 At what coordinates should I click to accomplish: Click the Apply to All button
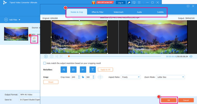click(x=105, y=70)
